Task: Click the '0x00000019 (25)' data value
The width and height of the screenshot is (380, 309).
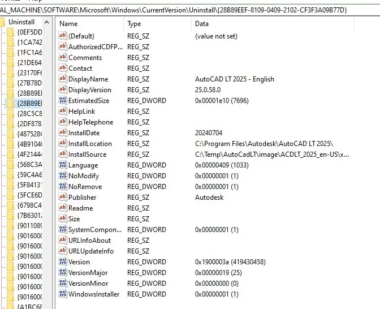Action: point(218,272)
